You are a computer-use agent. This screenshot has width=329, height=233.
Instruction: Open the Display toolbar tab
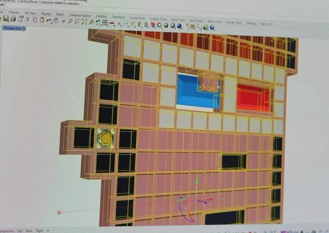(x=46, y=14)
